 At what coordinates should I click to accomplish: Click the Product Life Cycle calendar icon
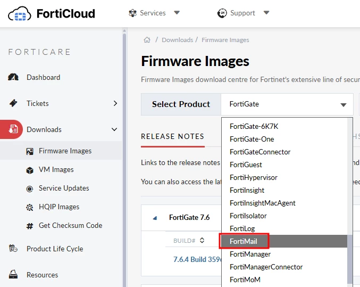coord(13,249)
